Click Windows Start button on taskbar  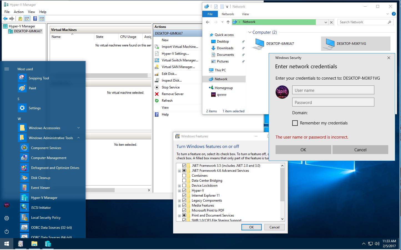click(7, 244)
